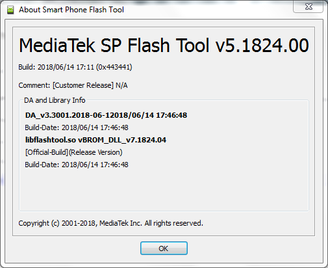Click the [Official-Build] text

[47, 152]
